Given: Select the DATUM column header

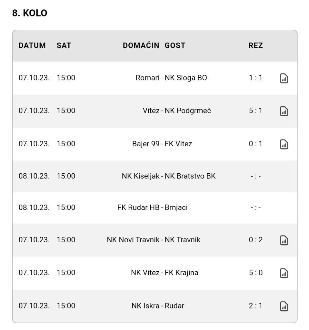Looking at the screenshot, I should tap(32, 45).
